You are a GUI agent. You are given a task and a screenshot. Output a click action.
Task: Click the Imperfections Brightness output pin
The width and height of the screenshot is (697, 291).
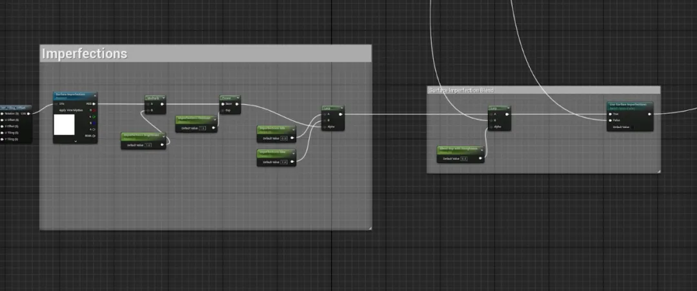[x=162, y=145]
